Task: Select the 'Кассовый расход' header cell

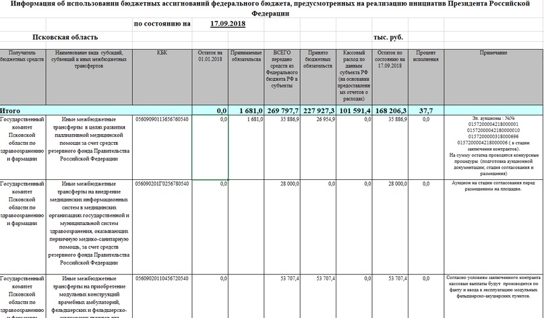Action: [x=354, y=77]
